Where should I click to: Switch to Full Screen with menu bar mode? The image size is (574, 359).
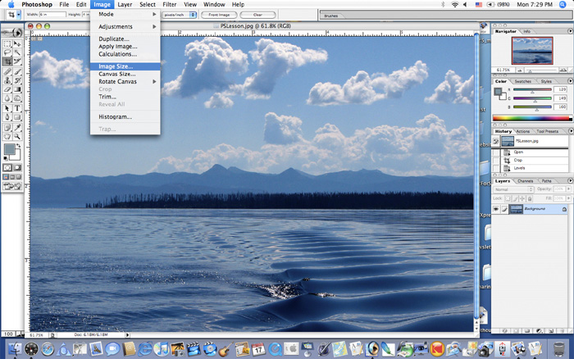12,177
